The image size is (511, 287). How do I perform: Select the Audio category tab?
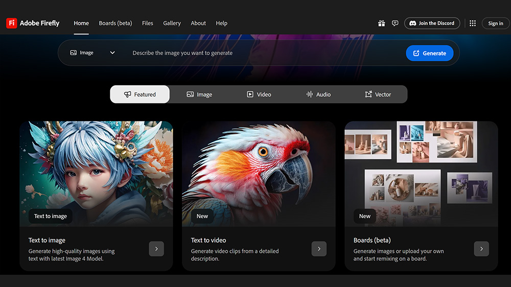318,94
